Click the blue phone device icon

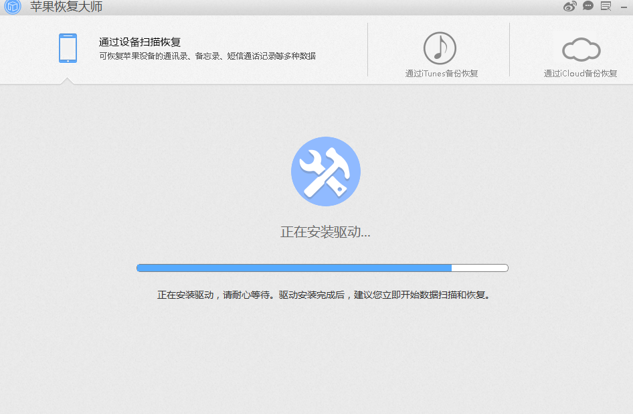(68, 48)
